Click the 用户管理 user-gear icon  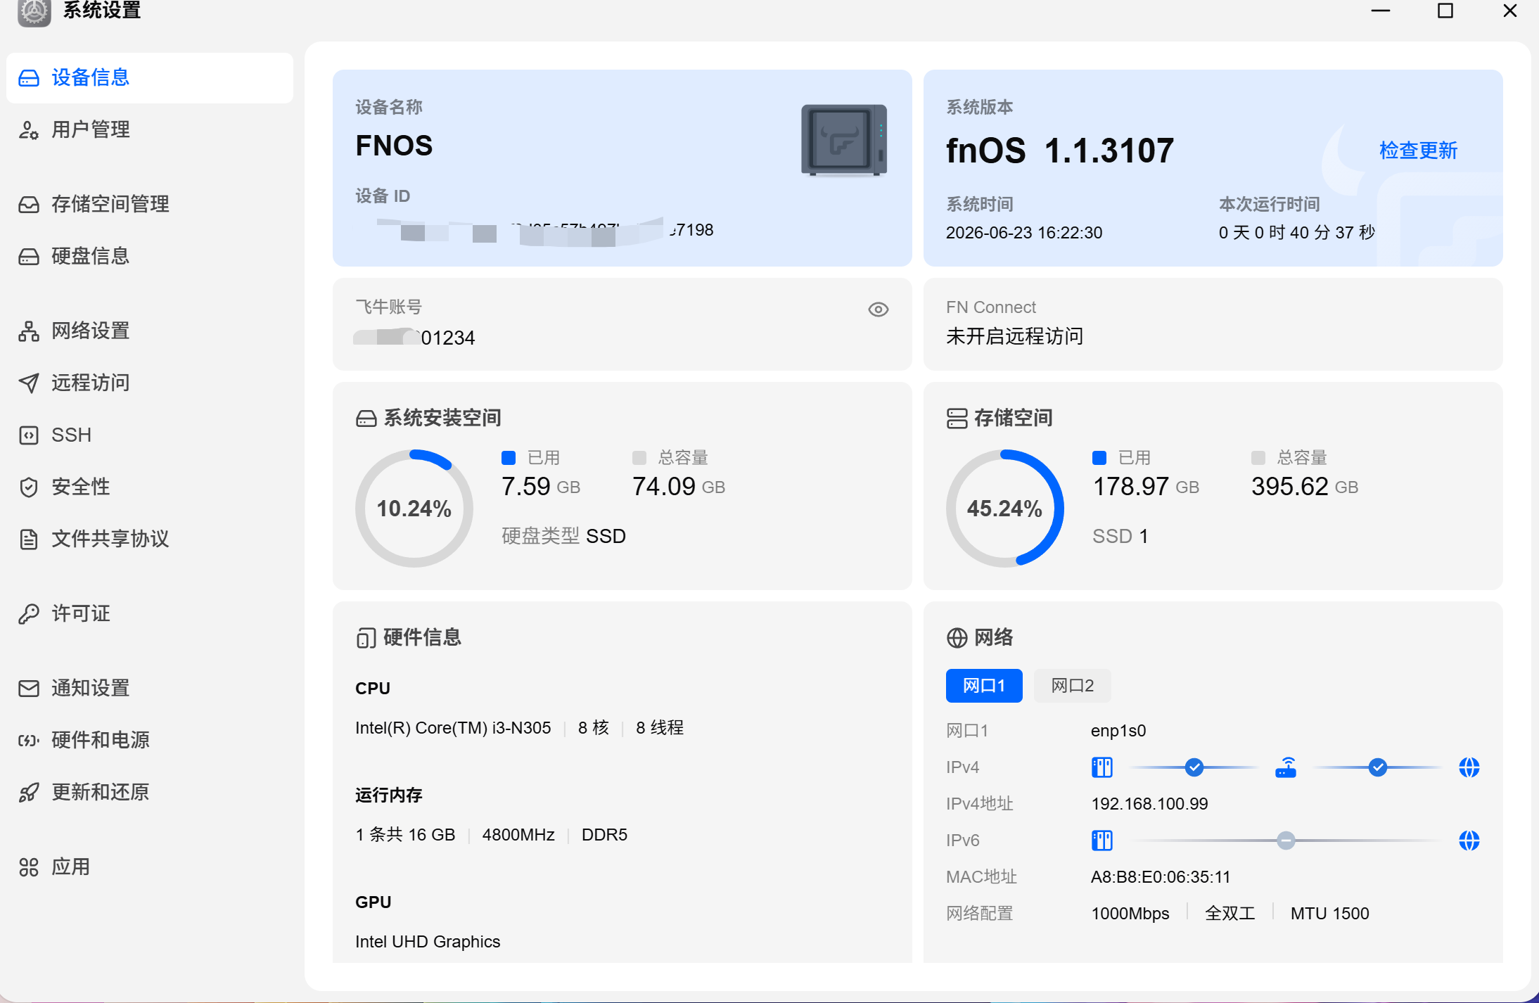click(x=29, y=130)
